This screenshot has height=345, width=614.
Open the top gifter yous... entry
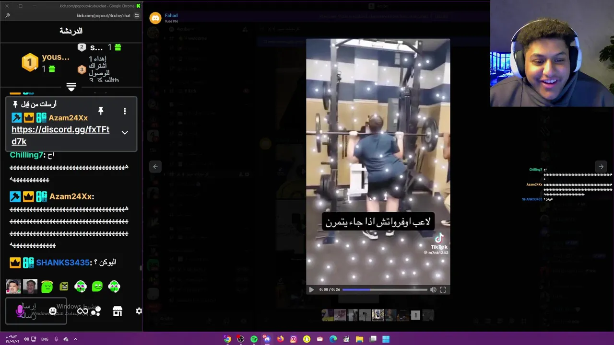pyautogui.click(x=46, y=63)
